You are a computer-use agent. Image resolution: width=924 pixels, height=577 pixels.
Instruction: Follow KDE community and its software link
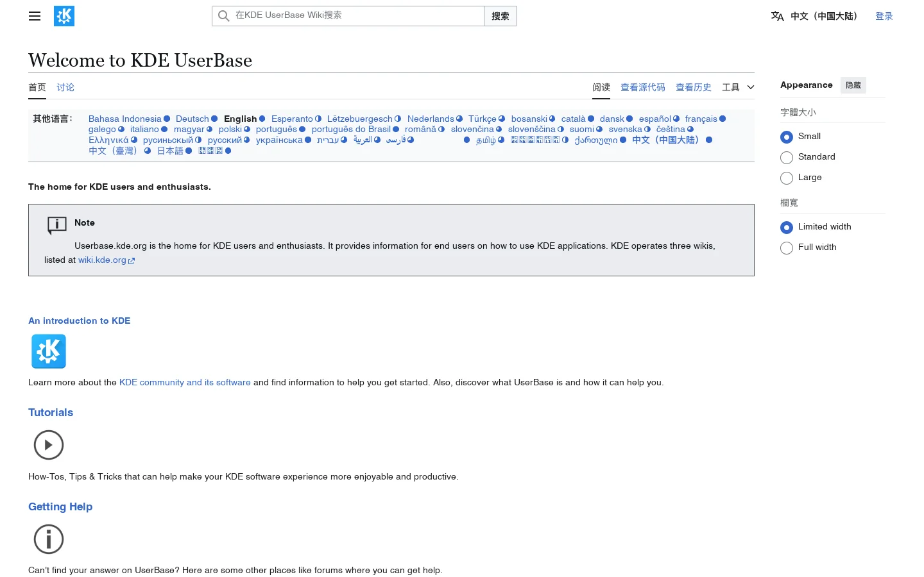185,382
